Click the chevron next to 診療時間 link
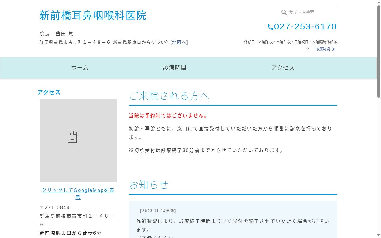Viewport: 381px width, 238px height. point(333,49)
